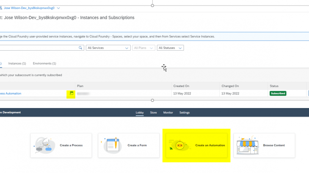Click the Browse Content store icon

click(x=246, y=145)
